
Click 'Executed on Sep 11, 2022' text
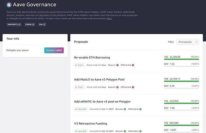coord(101,109)
